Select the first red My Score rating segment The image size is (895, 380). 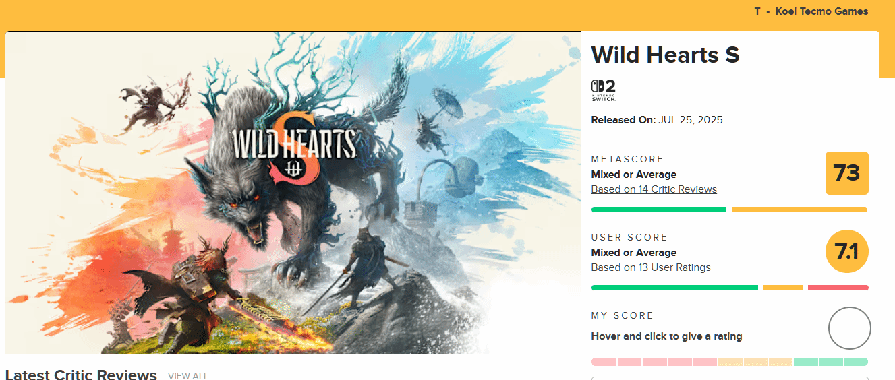pyautogui.click(x=603, y=362)
